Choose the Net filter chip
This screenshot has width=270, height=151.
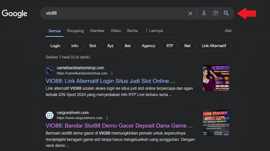[187, 46]
